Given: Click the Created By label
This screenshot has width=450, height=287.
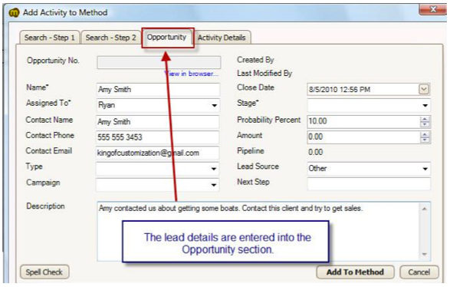Looking at the screenshot, I should (255, 60).
